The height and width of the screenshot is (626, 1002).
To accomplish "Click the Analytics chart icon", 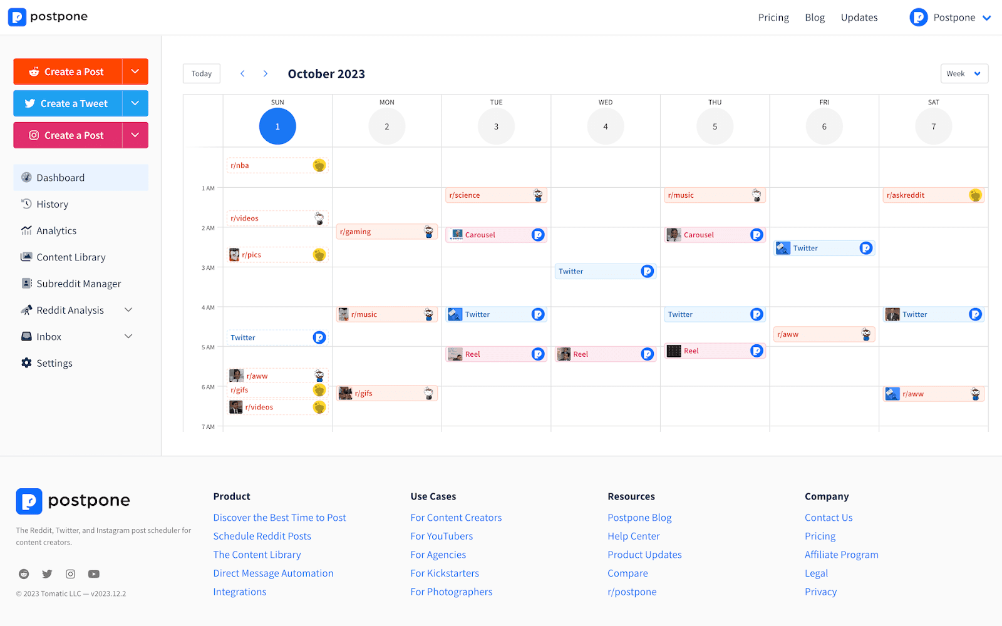I will [x=26, y=230].
